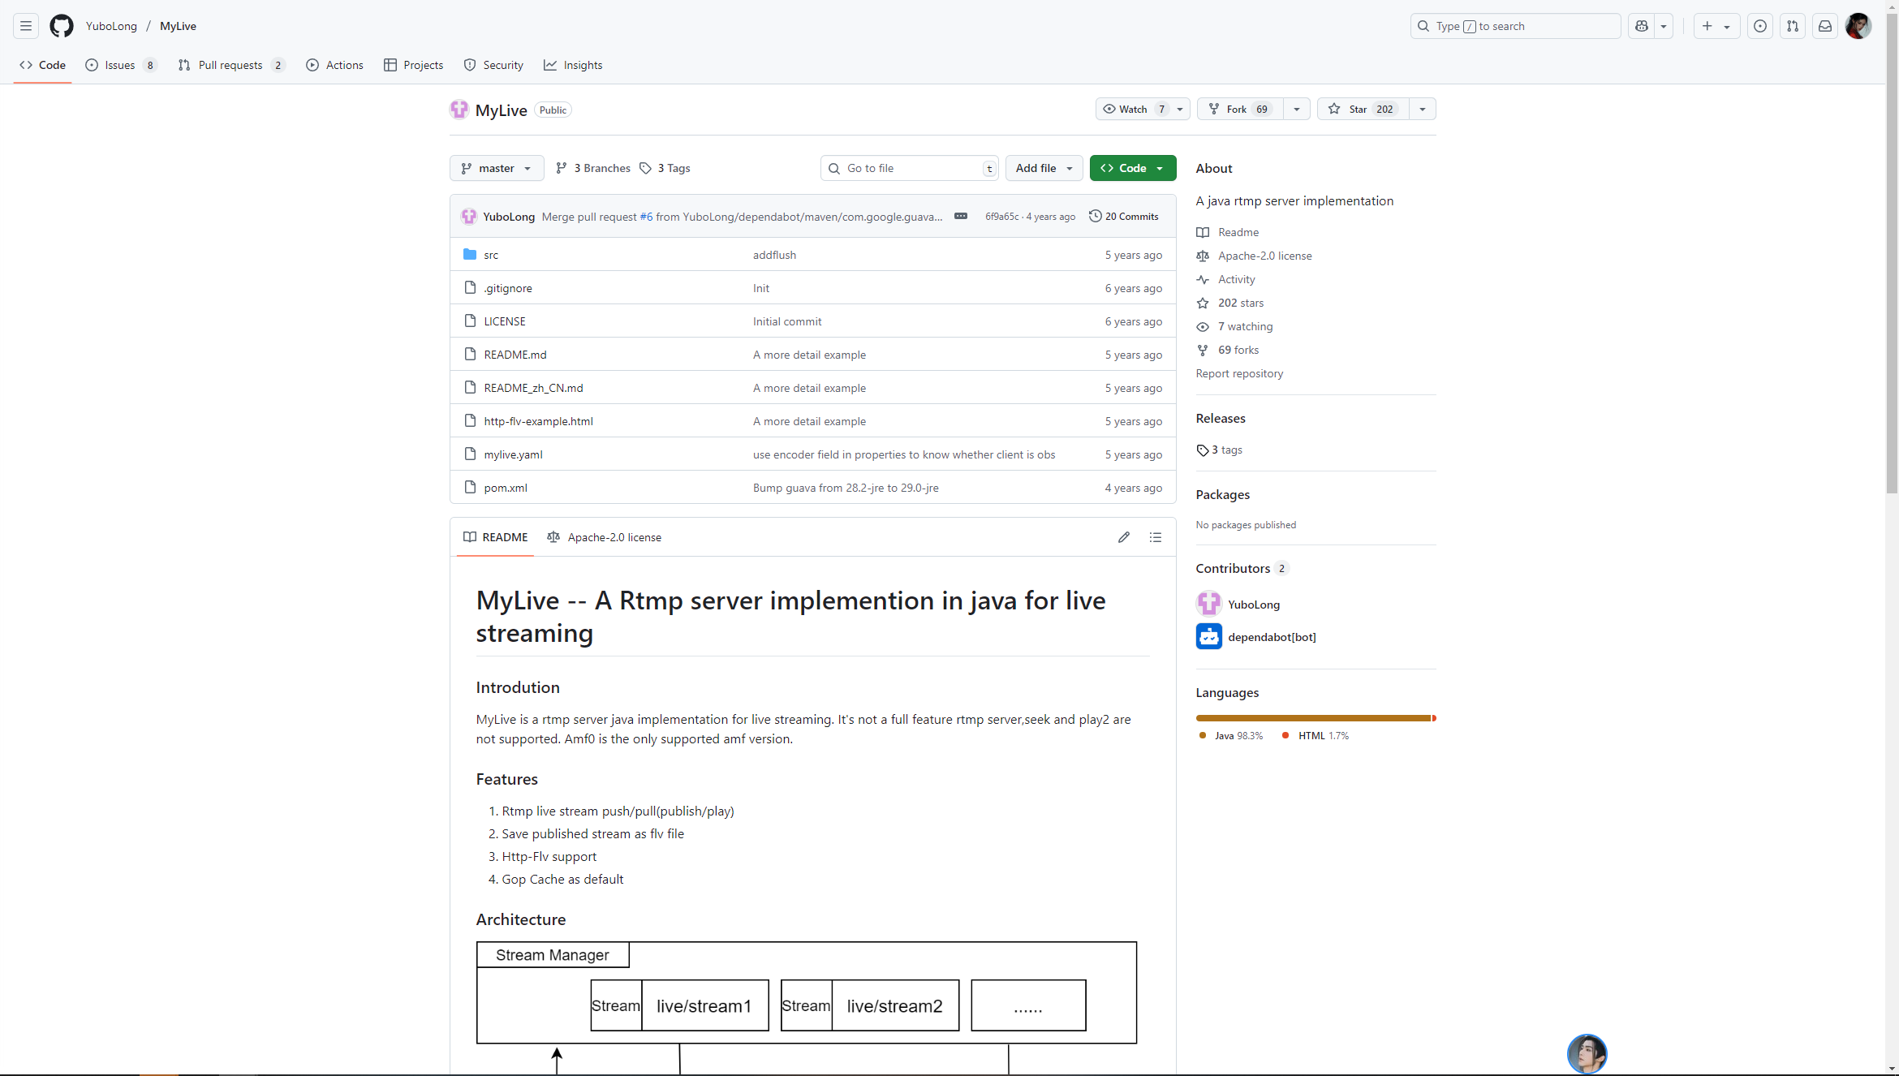The image size is (1899, 1076).
Task: Open the LICENSE file
Action: pyautogui.click(x=505, y=321)
